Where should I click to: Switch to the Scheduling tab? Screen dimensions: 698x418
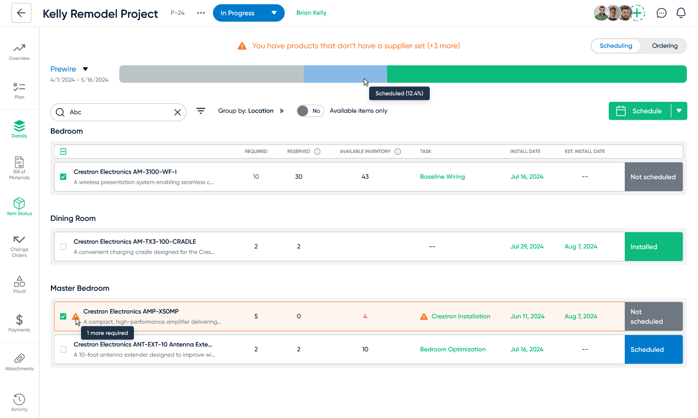tap(616, 46)
